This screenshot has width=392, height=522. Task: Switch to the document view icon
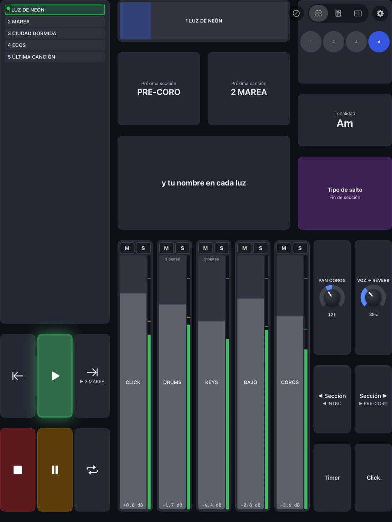(x=338, y=14)
